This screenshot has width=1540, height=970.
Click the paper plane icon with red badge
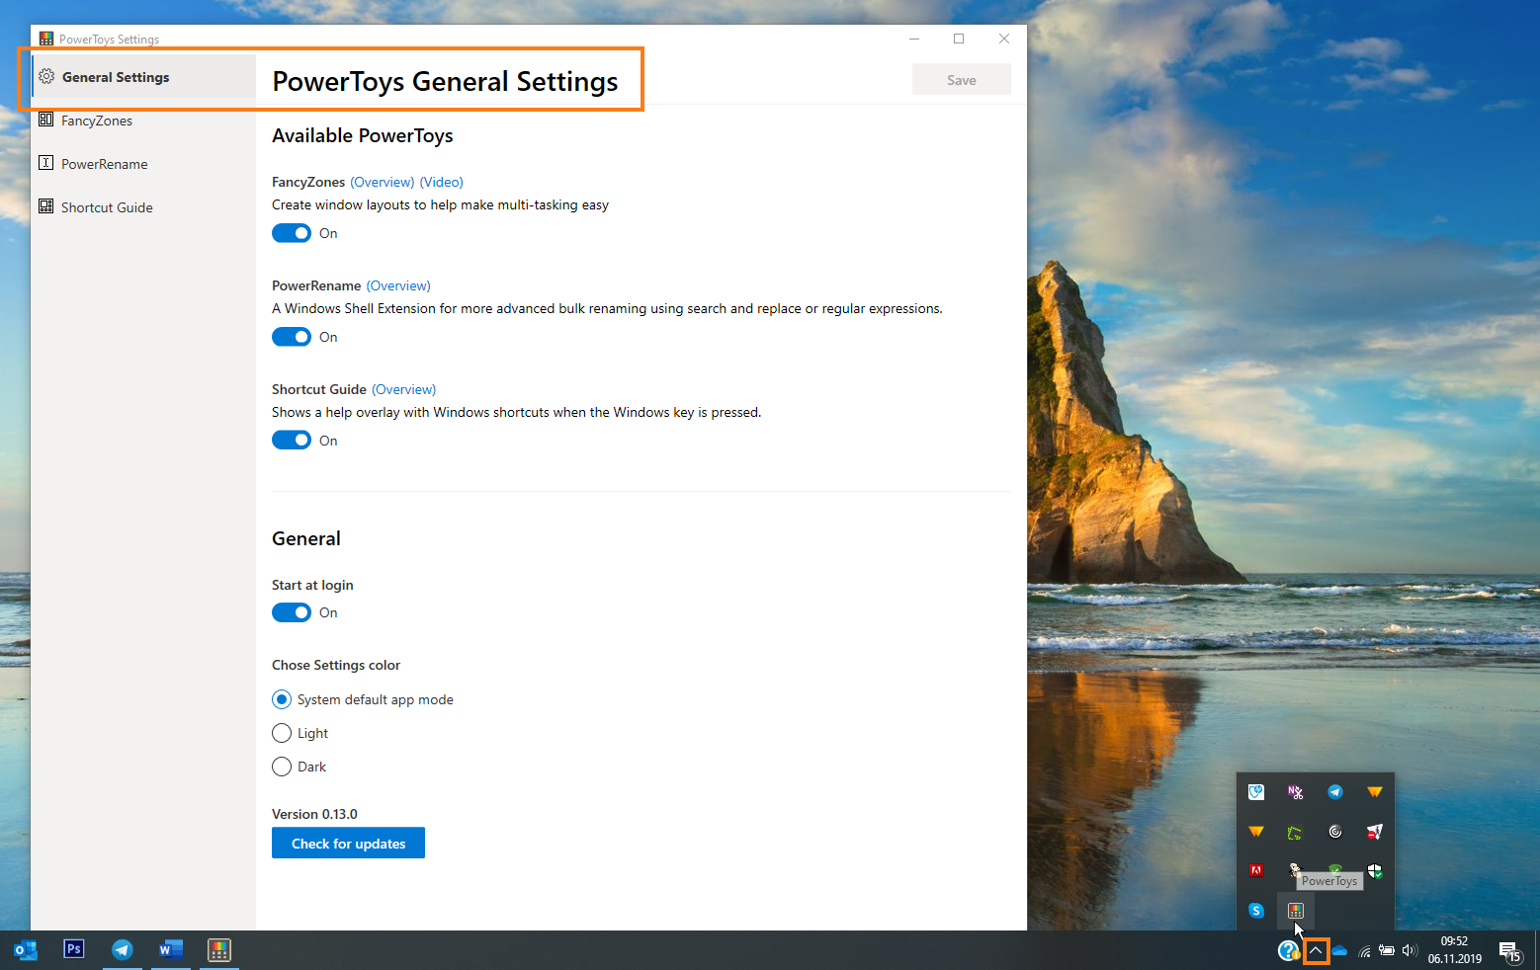coord(1375,832)
